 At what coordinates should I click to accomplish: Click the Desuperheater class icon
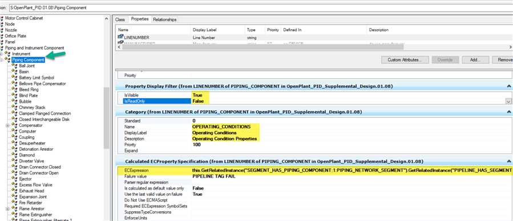pos(15,143)
